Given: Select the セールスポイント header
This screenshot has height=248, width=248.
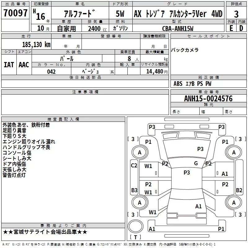Looking at the screenshot, I should (208, 36).
